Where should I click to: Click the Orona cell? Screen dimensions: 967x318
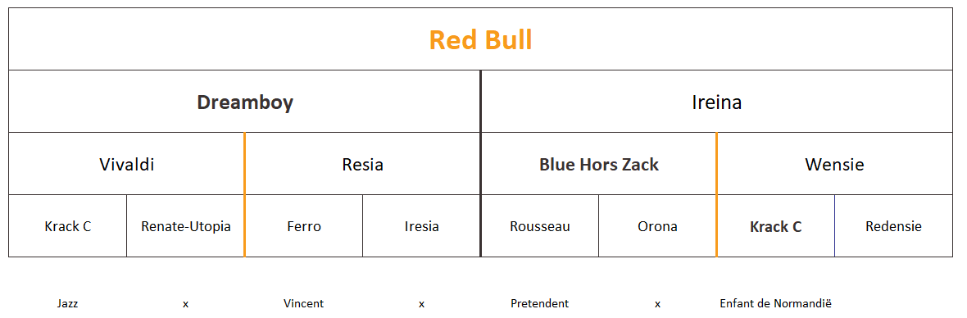657,226
